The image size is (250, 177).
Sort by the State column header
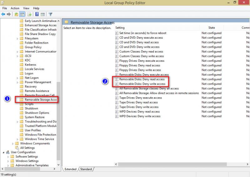212,28
